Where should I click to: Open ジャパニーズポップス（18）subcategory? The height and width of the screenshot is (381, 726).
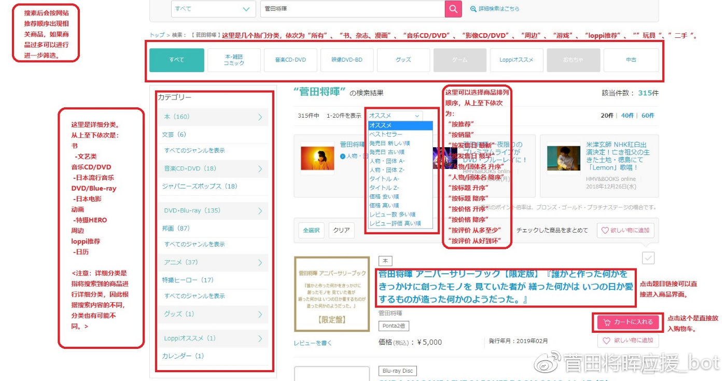pyautogui.click(x=199, y=186)
